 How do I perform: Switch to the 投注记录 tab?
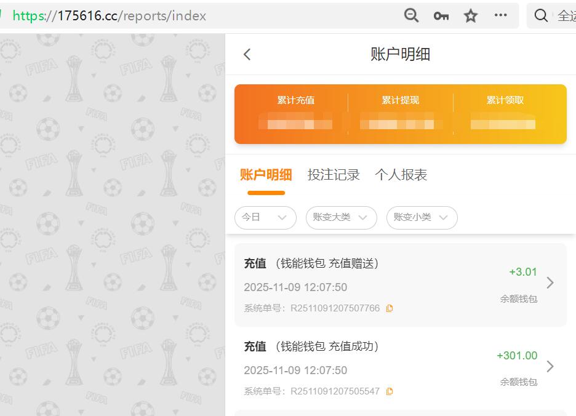coord(333,175)
